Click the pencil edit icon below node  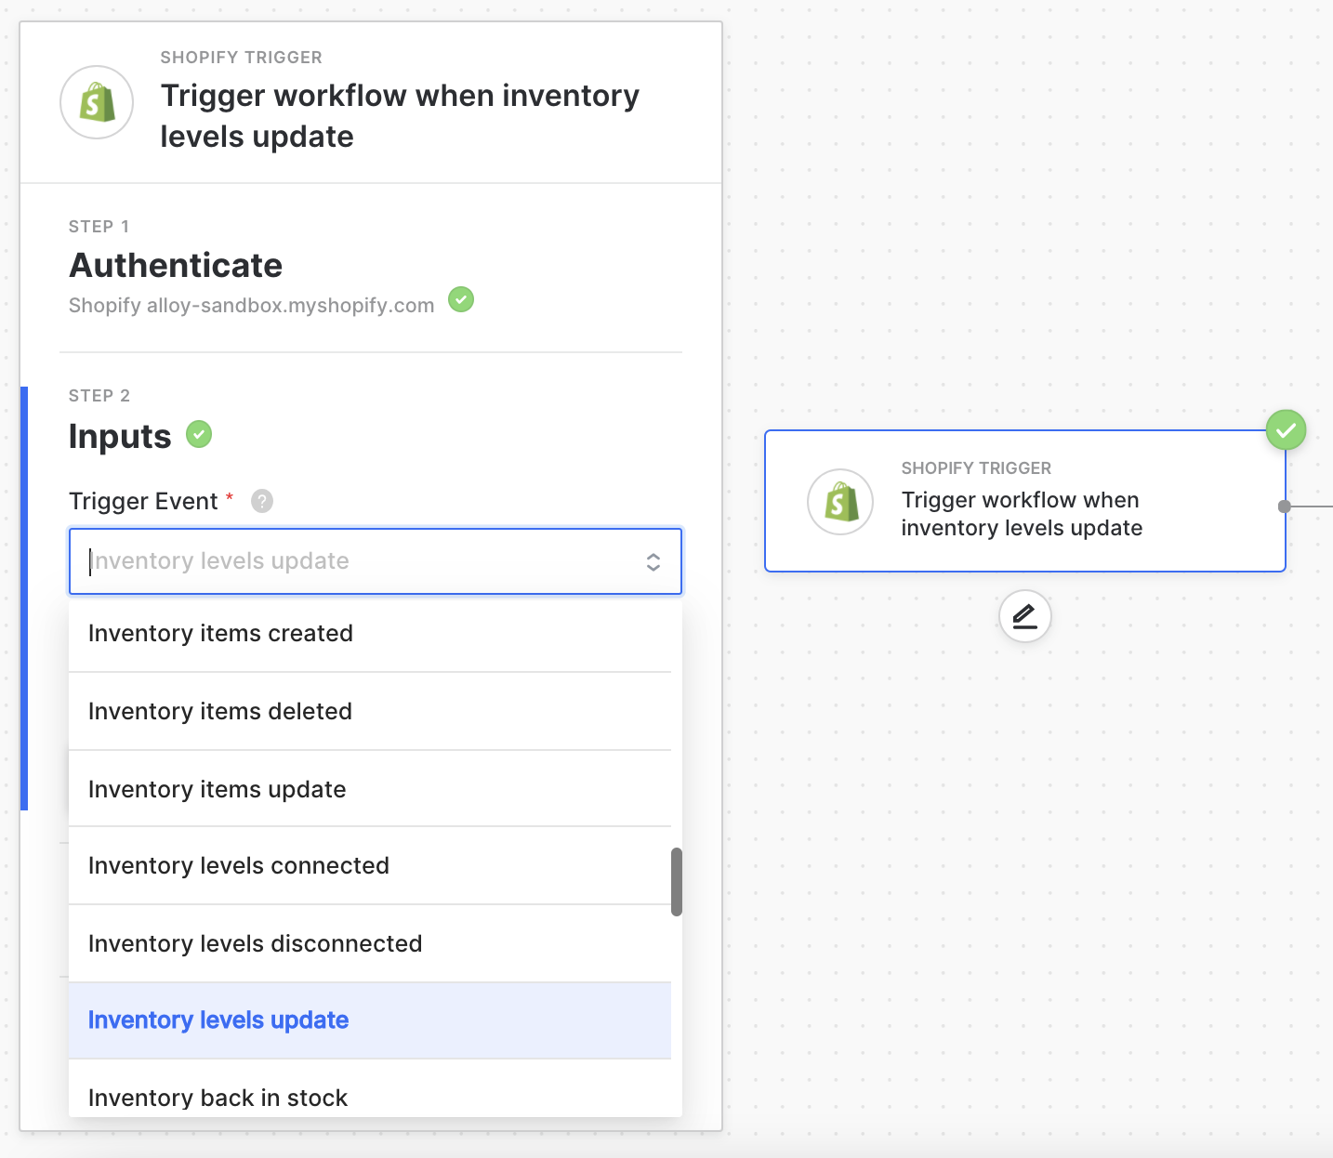(x=1024, y=616)
